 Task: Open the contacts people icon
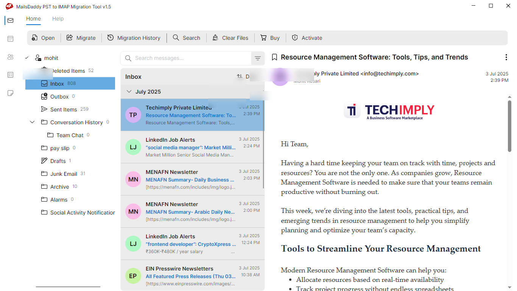point(10,57)
